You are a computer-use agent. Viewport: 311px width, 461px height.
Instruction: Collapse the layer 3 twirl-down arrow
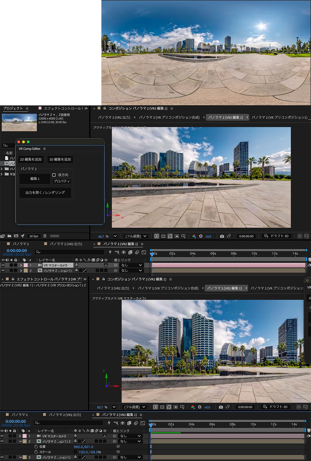[x=20, y=457]
